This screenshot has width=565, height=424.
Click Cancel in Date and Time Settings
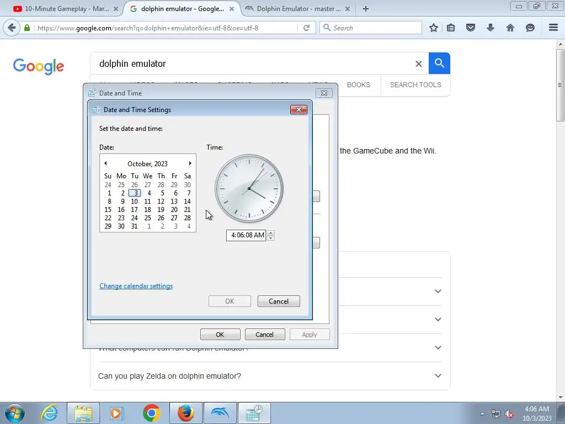click(279, 301)
